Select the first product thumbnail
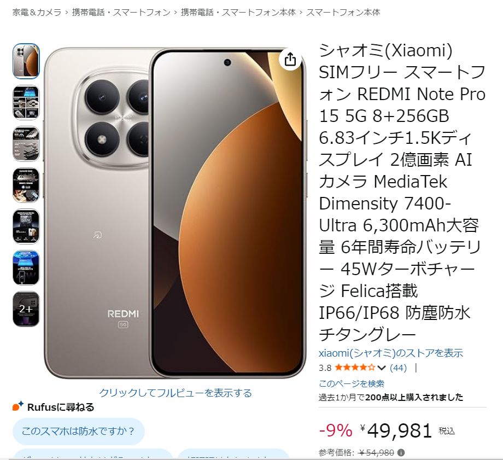This screenshot has width=503, height=460. point(26,61)
